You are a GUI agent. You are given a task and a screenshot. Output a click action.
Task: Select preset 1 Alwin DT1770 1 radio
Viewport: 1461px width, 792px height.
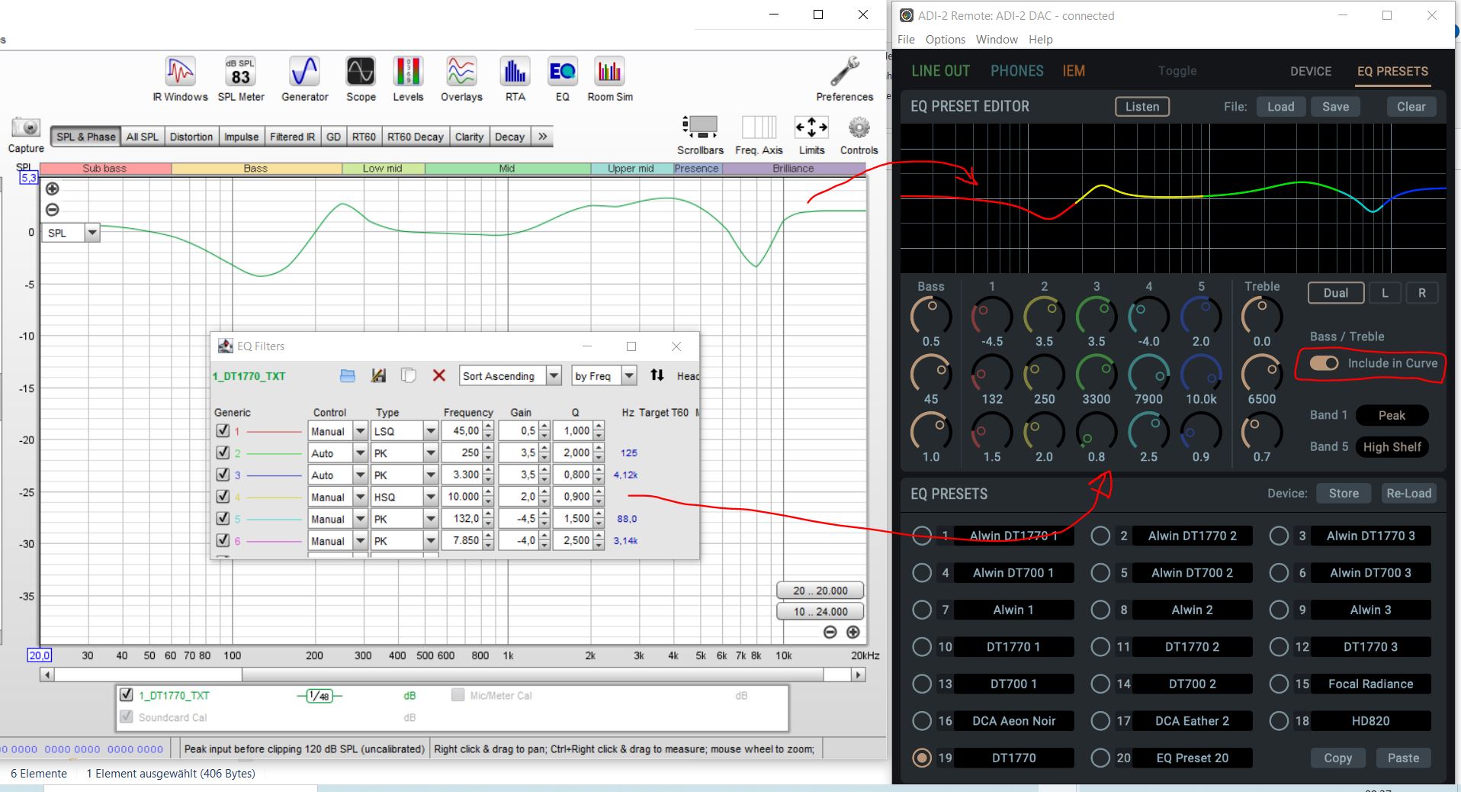point(922,536)
